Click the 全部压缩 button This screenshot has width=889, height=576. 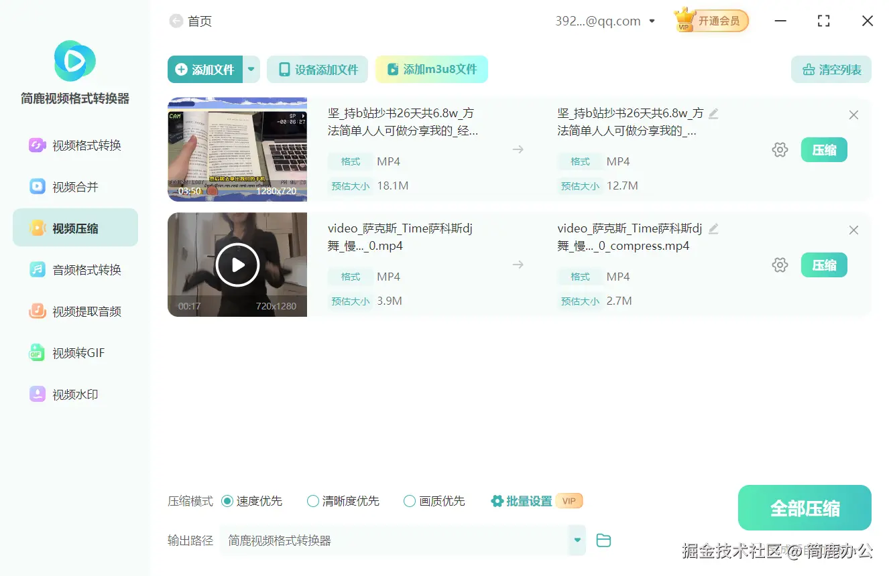(x=805, y=508)
